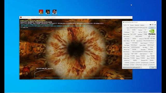Click the Bus Width value field

point(151,47)
